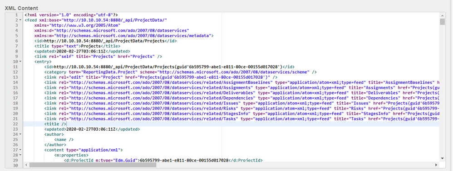Click the link rel="edit" Project line

[161, 77]
